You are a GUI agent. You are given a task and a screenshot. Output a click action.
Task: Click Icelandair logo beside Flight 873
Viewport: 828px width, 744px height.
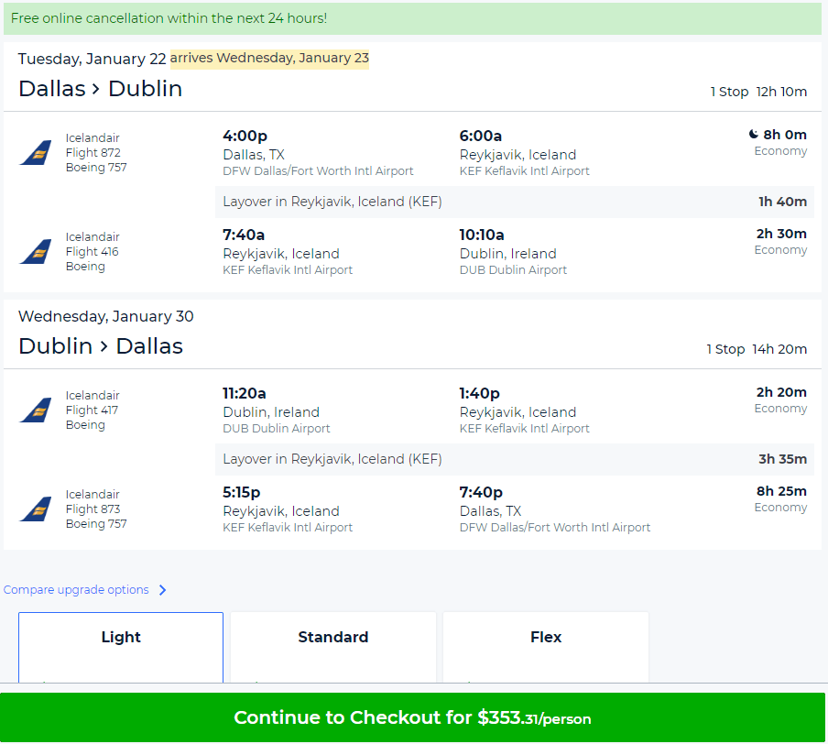(36, 509)
